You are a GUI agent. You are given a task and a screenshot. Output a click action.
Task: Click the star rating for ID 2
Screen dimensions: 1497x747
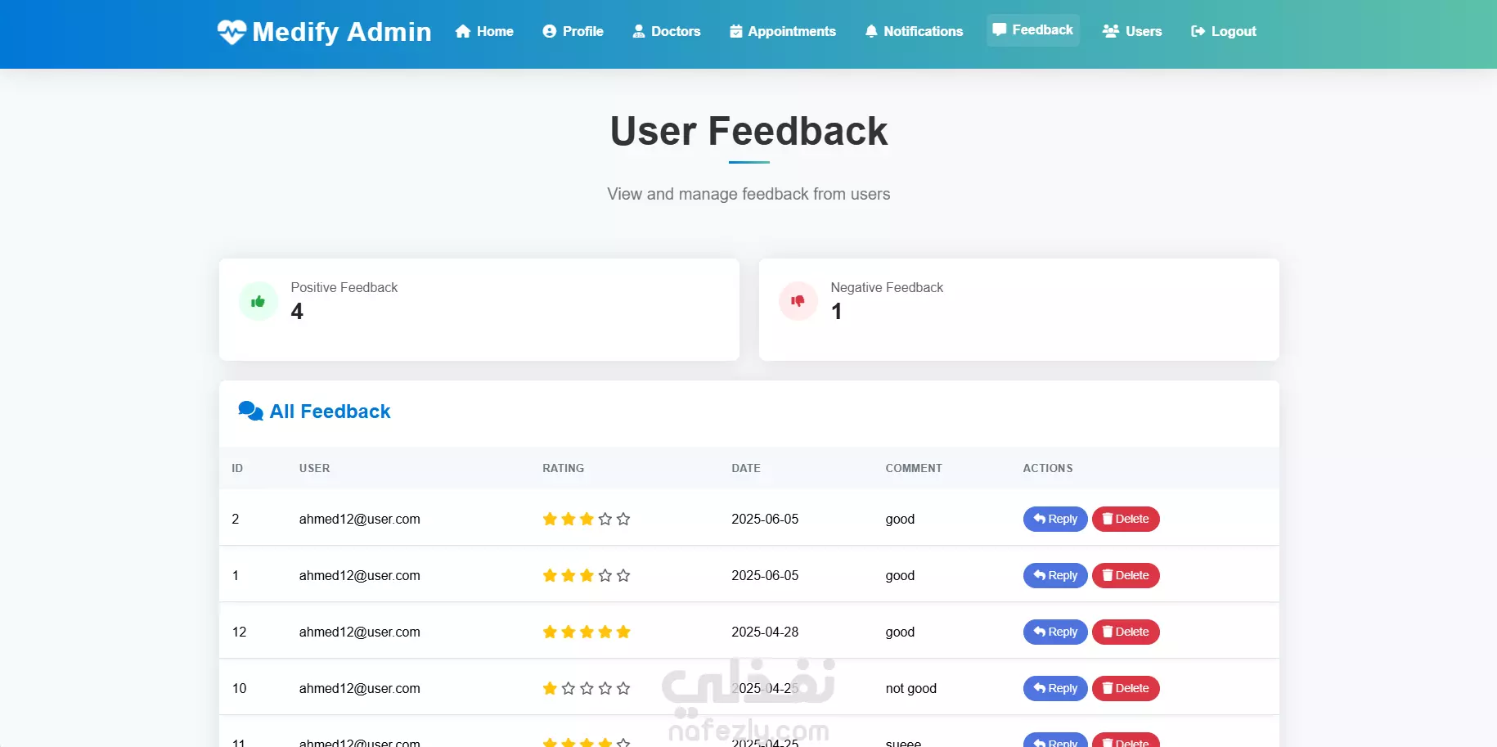[587, 519]
